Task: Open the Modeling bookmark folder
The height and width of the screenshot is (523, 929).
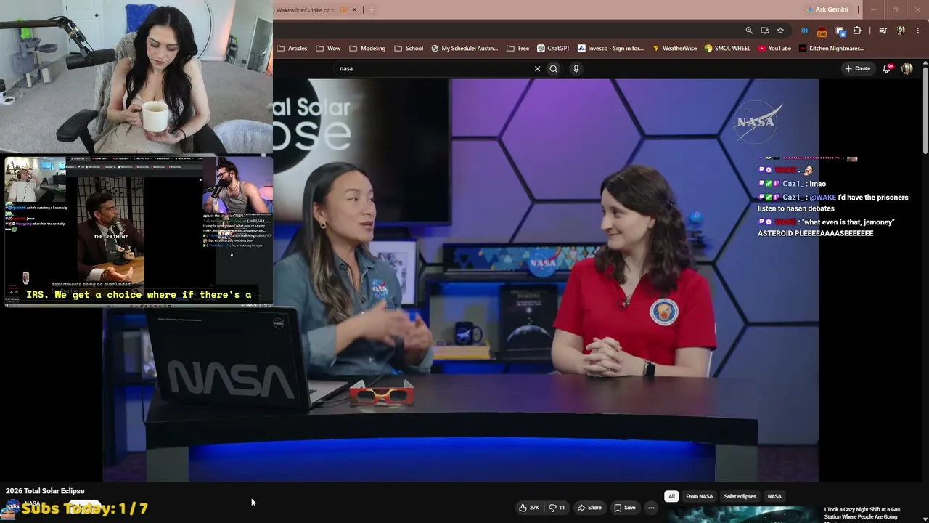Action: pos(367,49)
